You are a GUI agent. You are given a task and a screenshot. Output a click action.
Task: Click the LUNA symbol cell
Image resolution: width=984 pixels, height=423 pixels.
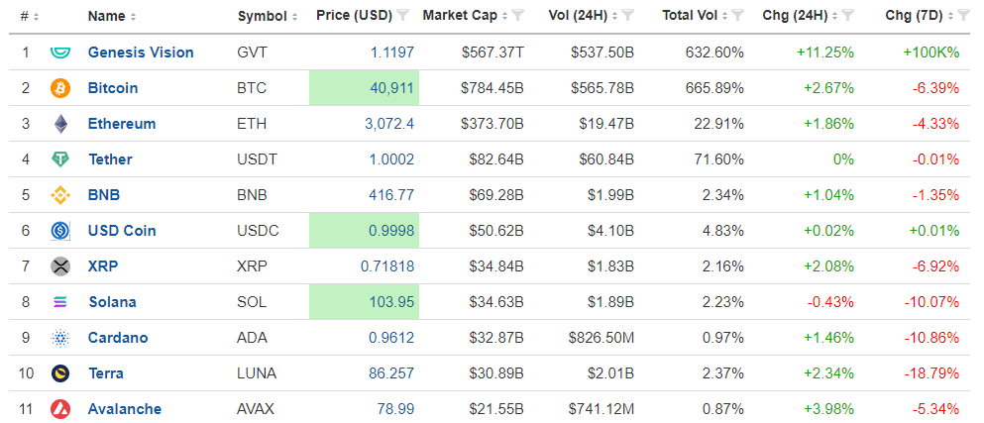point(257,374)
